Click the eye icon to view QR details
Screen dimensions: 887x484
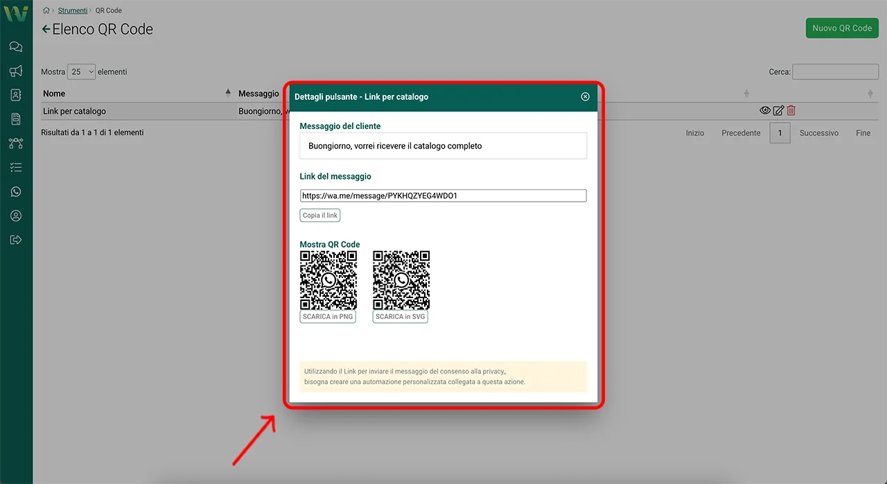[765, 110]
